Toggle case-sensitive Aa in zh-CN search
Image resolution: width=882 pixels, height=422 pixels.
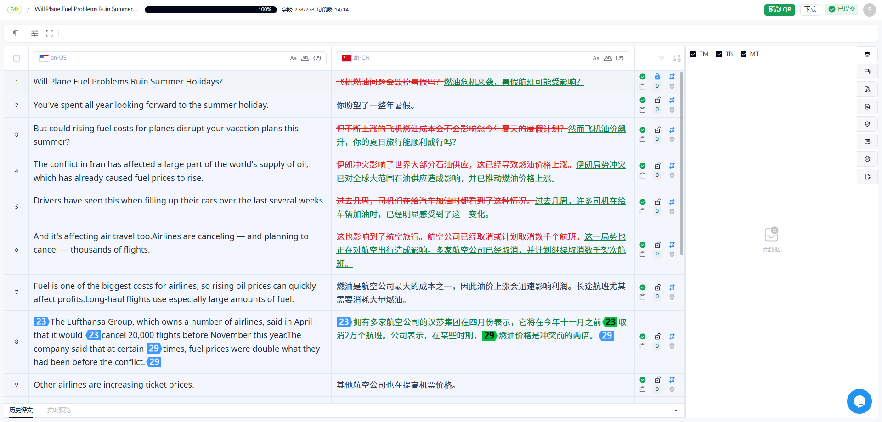click(x=596, y=58)
